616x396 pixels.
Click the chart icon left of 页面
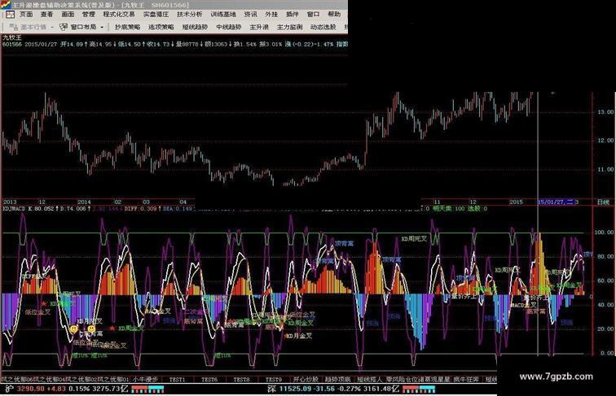10,15
